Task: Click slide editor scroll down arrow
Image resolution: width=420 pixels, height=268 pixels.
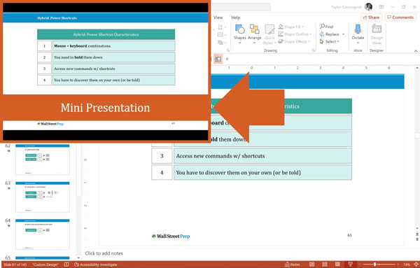Action: tap(417, 228)
